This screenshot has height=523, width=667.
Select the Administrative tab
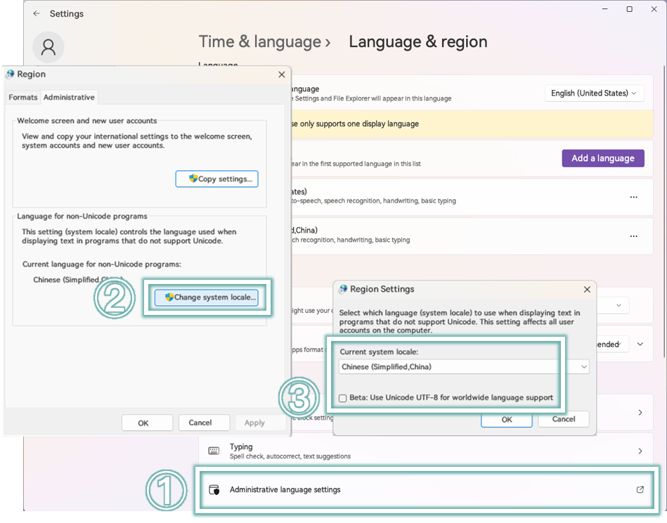69,98
